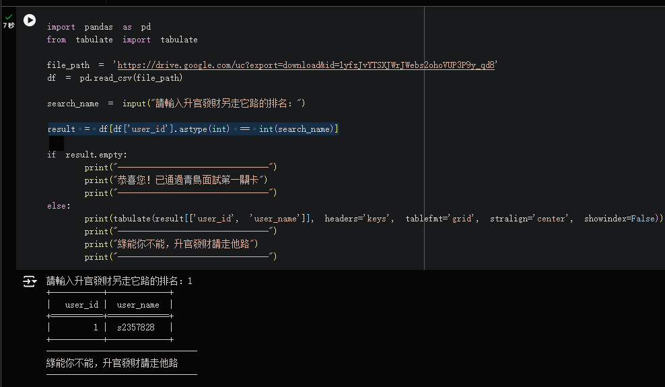The height and width of the screenshot is (387, 665).
Task: Click the highlighted 'result = df[...]' line
Action: click(193, 129)
